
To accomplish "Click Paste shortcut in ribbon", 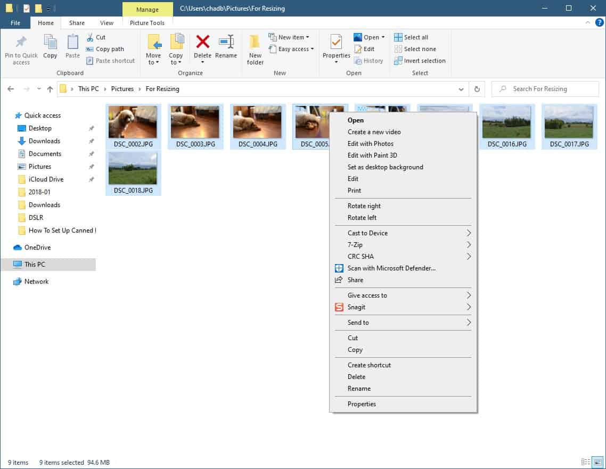I will pos(111,61).
